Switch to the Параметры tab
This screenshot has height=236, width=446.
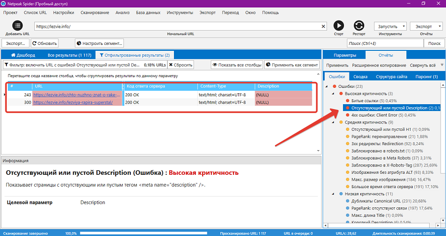pyautogui.click(x=345, y=55)
